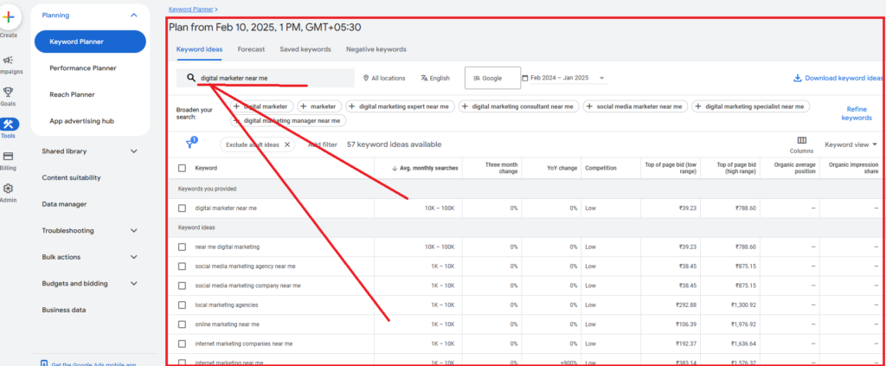Viewport: 886px width, 366px height.
Task: Click the Three month change header
Action: [501, 168]
